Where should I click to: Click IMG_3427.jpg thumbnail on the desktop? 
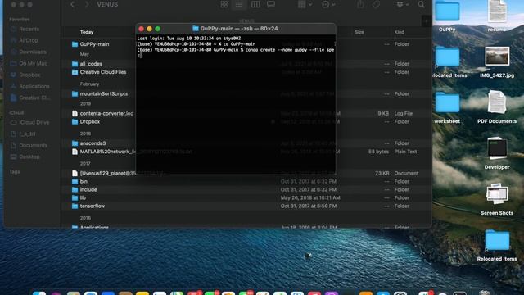click(x=497, y=57)
